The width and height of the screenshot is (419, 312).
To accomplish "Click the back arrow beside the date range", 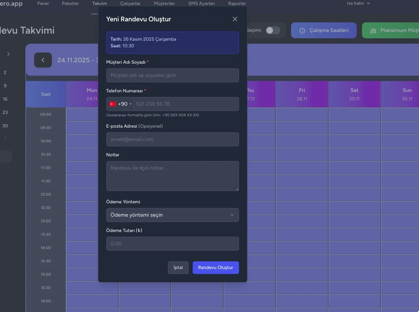I will click(x=43, y=60).
